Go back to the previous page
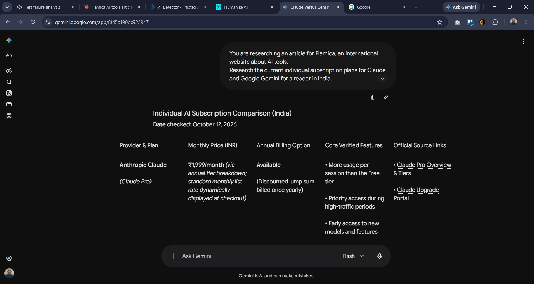The height and width of the screenshot is (284, 534). pos(8,22)
